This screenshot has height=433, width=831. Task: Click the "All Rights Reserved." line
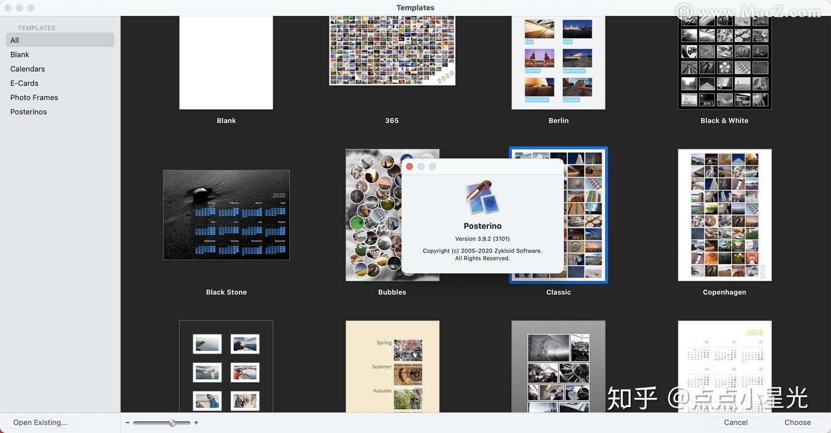(x=482, y=258)
